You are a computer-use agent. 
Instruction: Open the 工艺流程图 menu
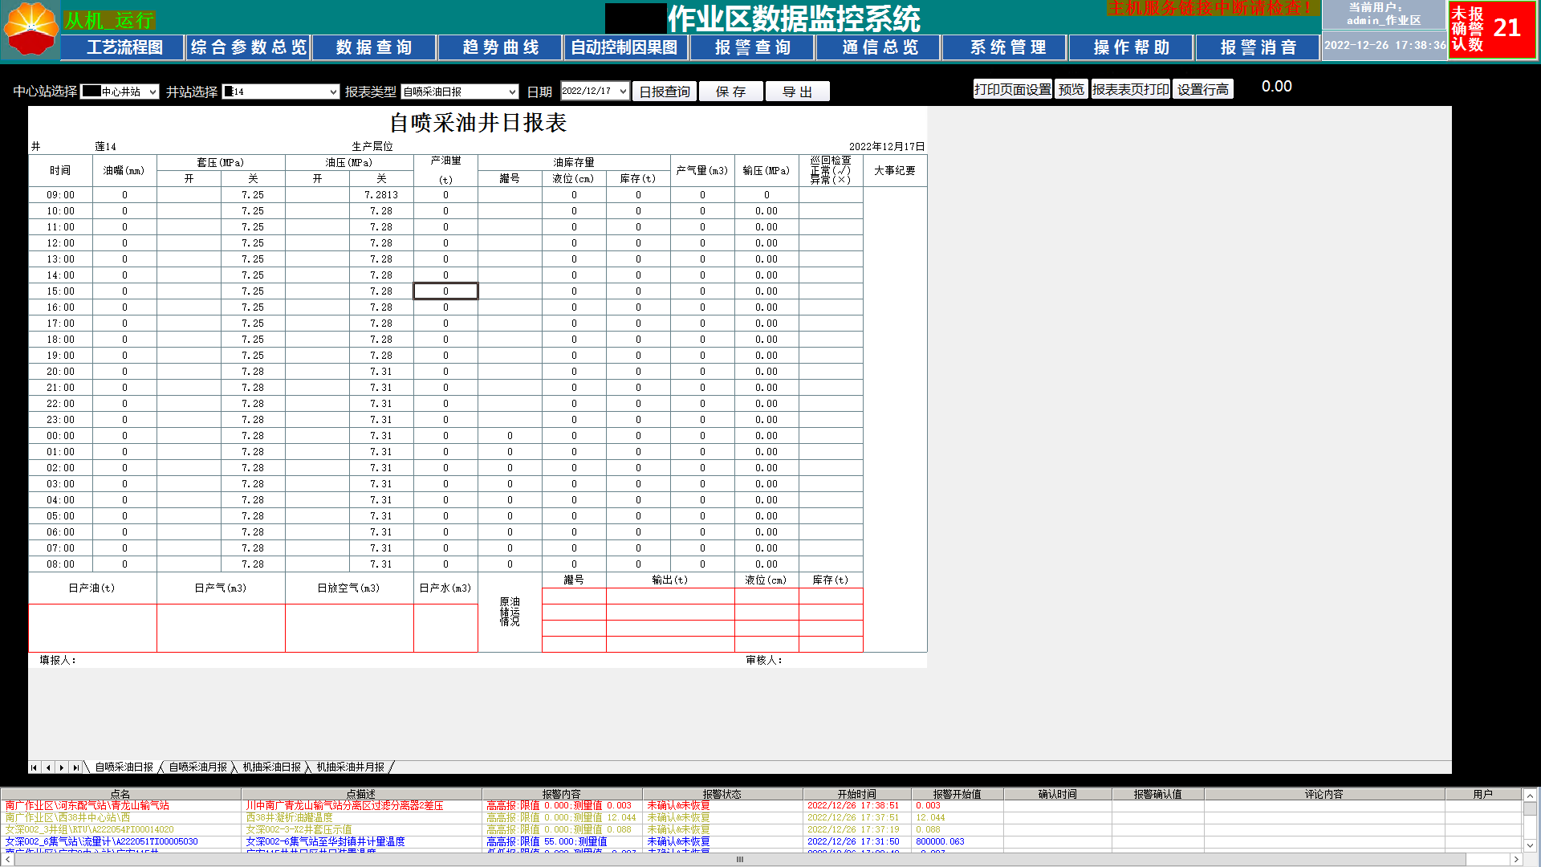tap(124, 47)
